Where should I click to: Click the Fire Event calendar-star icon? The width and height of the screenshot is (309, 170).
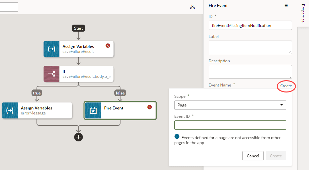pos(93,110)
